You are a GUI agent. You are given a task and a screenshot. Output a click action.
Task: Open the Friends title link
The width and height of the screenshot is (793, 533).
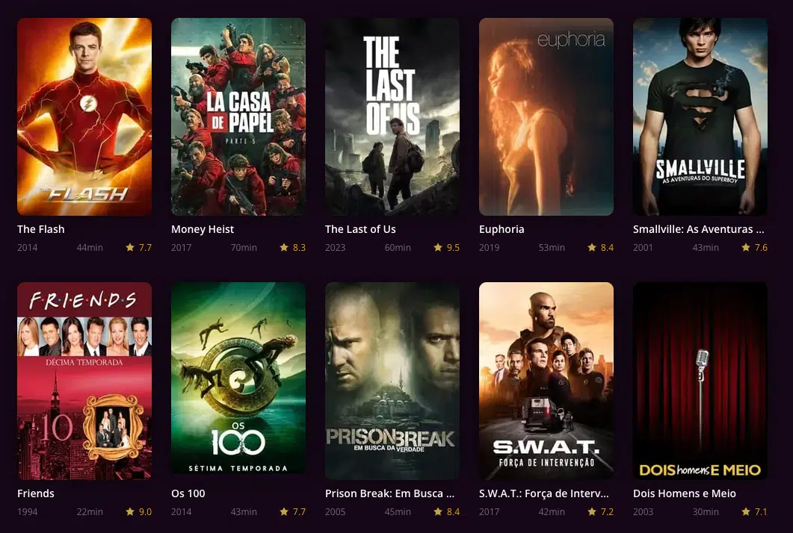[x=35, y=493]
